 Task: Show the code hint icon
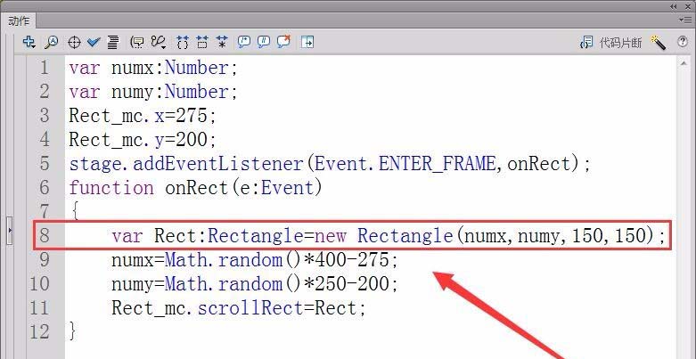[x=137, y=42]
